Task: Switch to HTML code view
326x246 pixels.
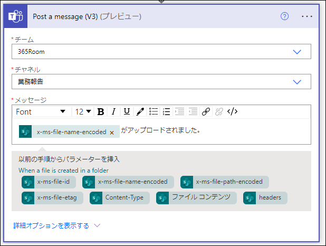Action: click(x=232, y=111)
